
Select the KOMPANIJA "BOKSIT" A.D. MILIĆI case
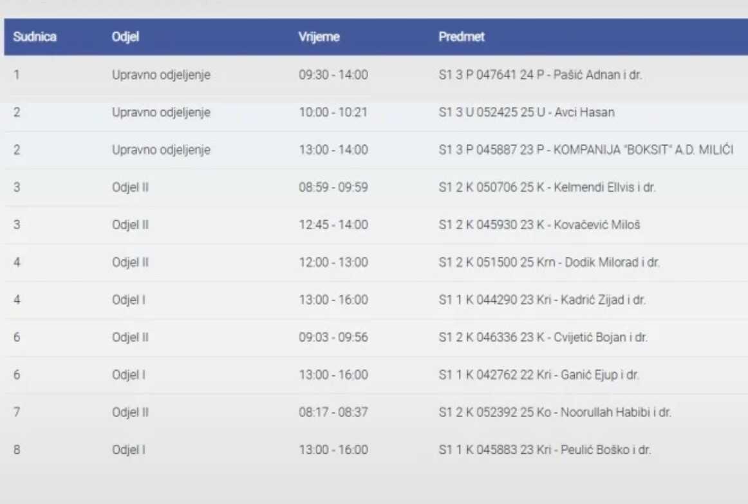pyautogui.click(x=586, y=150)
